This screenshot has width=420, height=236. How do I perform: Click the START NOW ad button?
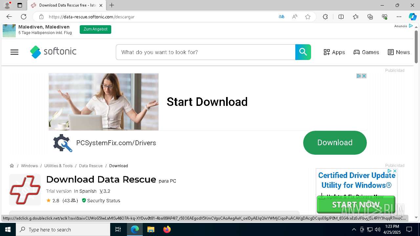[x=356, y=205]
